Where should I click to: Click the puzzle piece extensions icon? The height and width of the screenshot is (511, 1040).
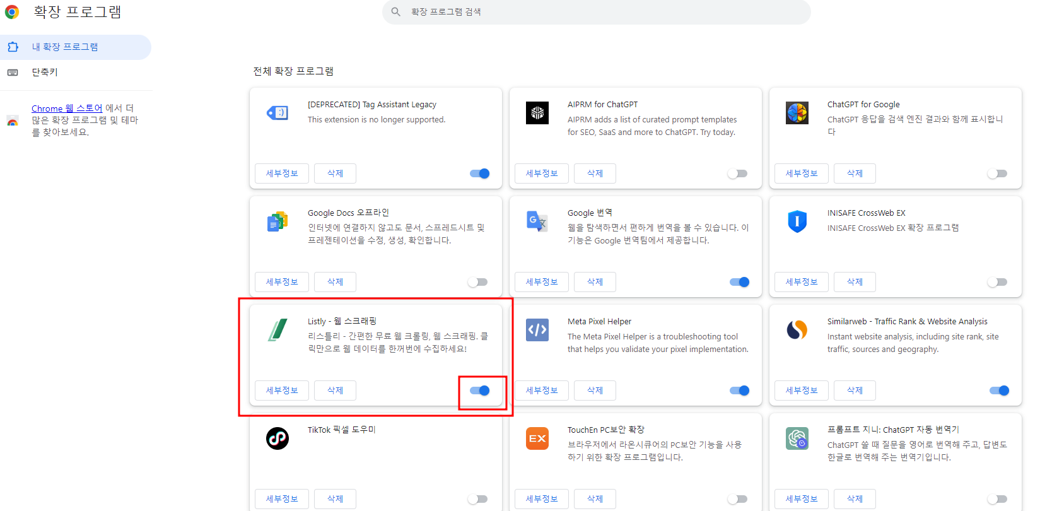coord(13,47)
